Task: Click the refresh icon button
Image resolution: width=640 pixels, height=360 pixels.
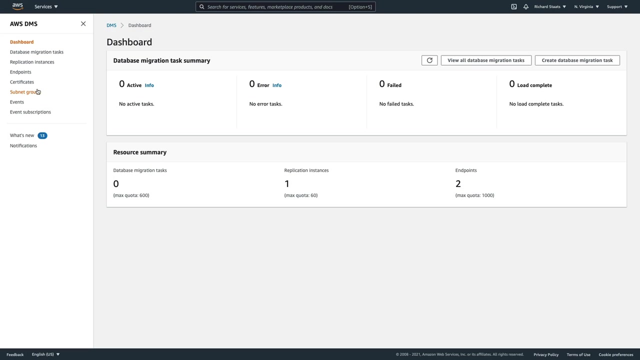Action: pos(429,60)
